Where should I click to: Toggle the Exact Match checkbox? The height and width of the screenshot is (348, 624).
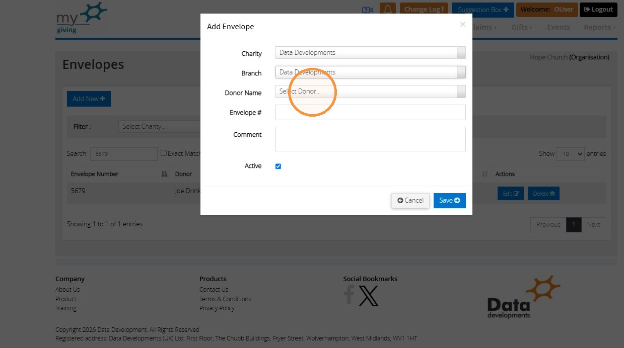click(163, 153)
